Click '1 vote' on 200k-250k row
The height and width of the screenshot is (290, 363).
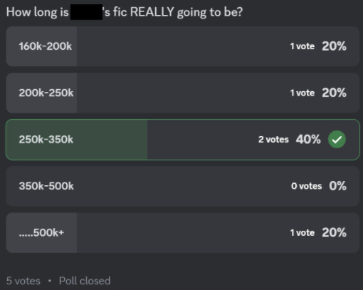pyautogui.click(x=302, y=93)
